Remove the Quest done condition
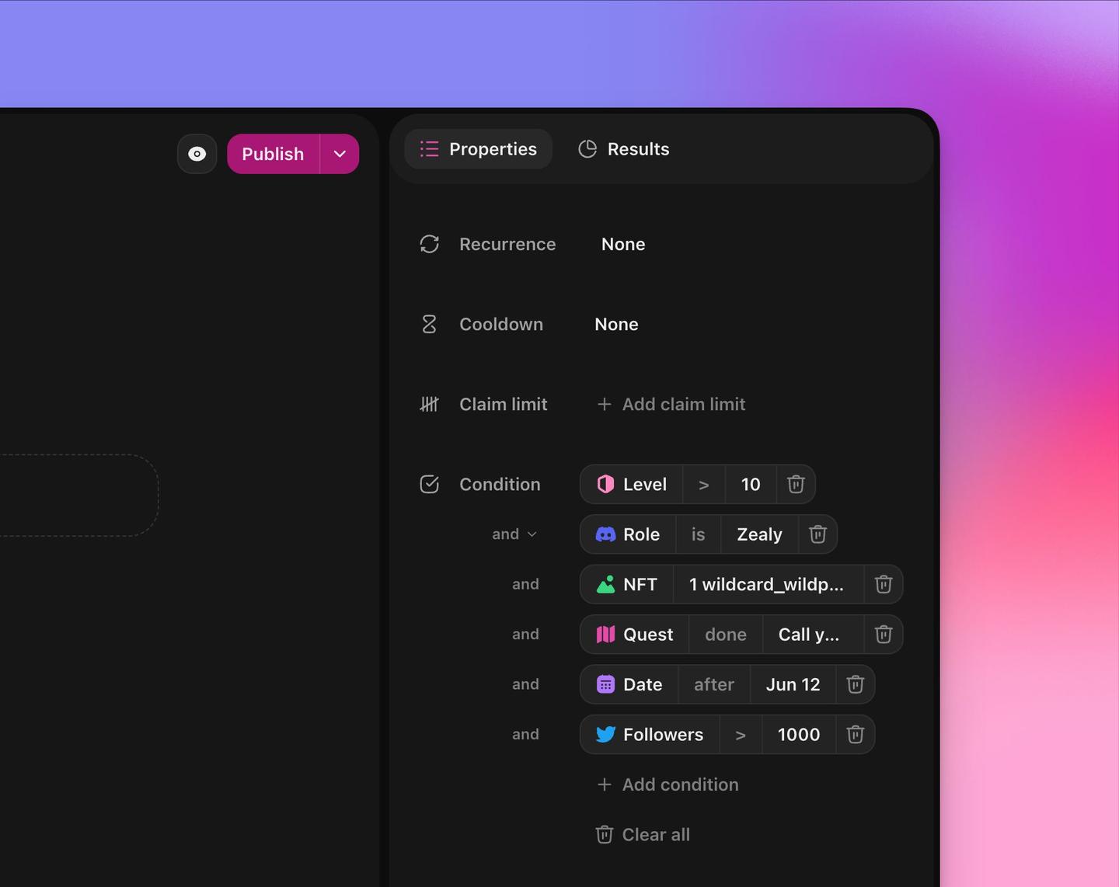This screenshot has height=887, width=1119. click(x=884, y=635)
